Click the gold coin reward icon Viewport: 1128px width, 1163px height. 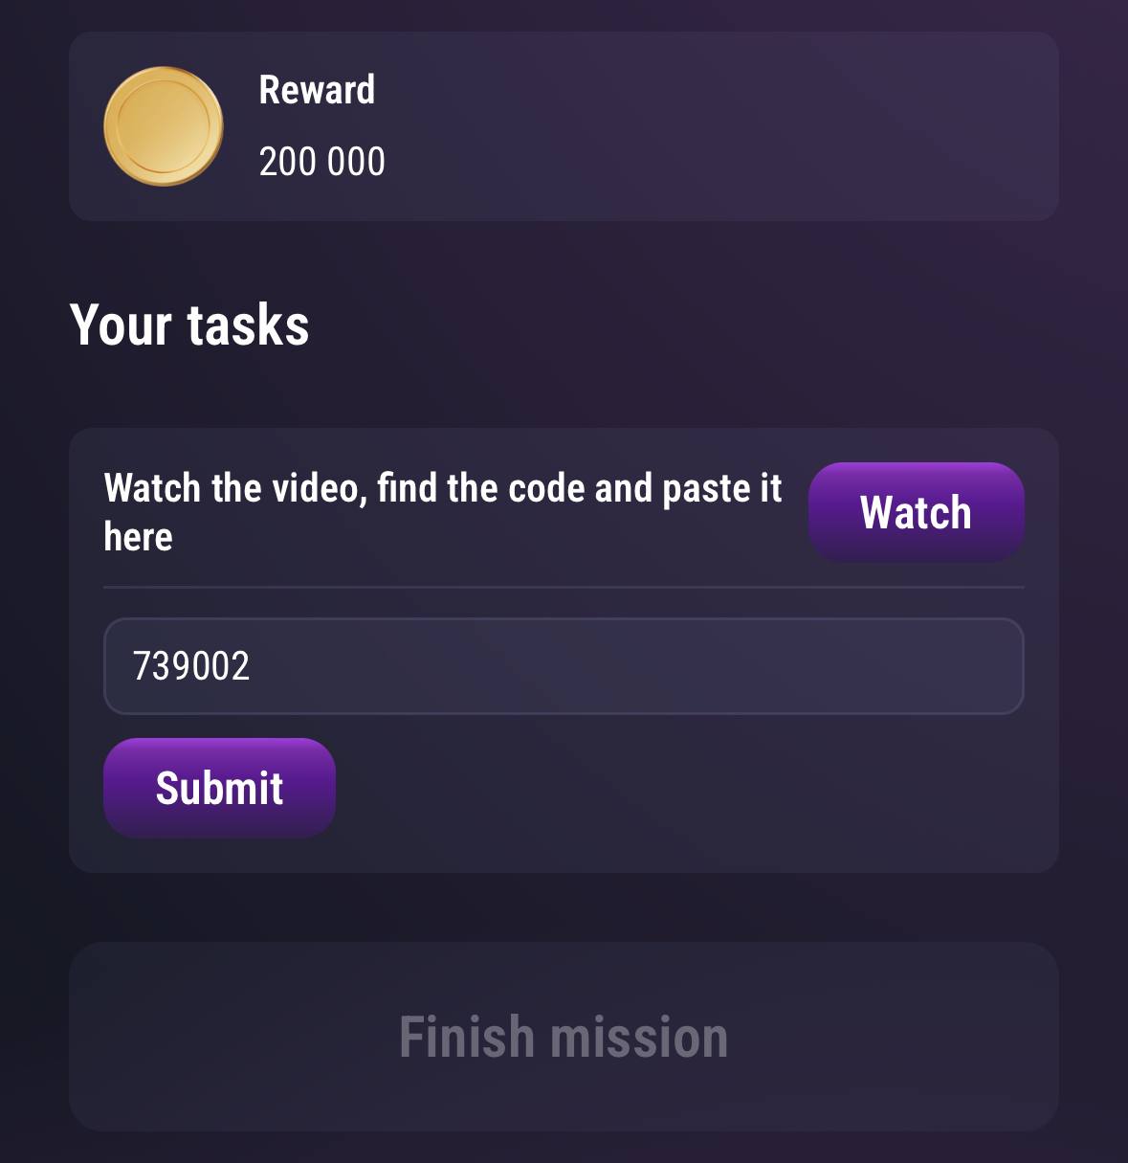click(164, 126)
